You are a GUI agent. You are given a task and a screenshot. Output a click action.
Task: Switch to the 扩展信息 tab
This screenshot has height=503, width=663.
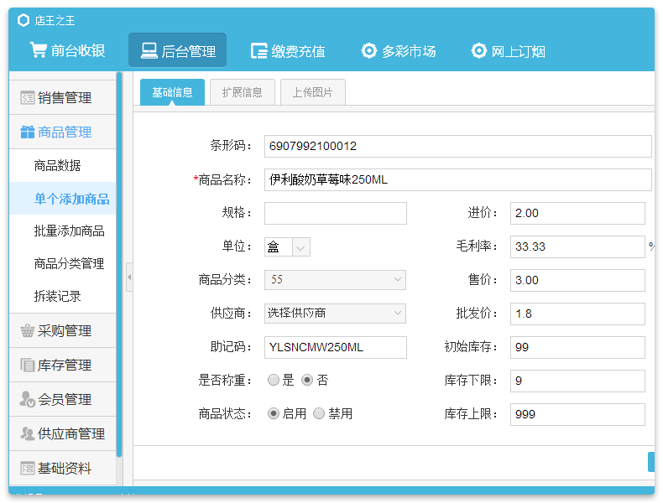[243, 92]
